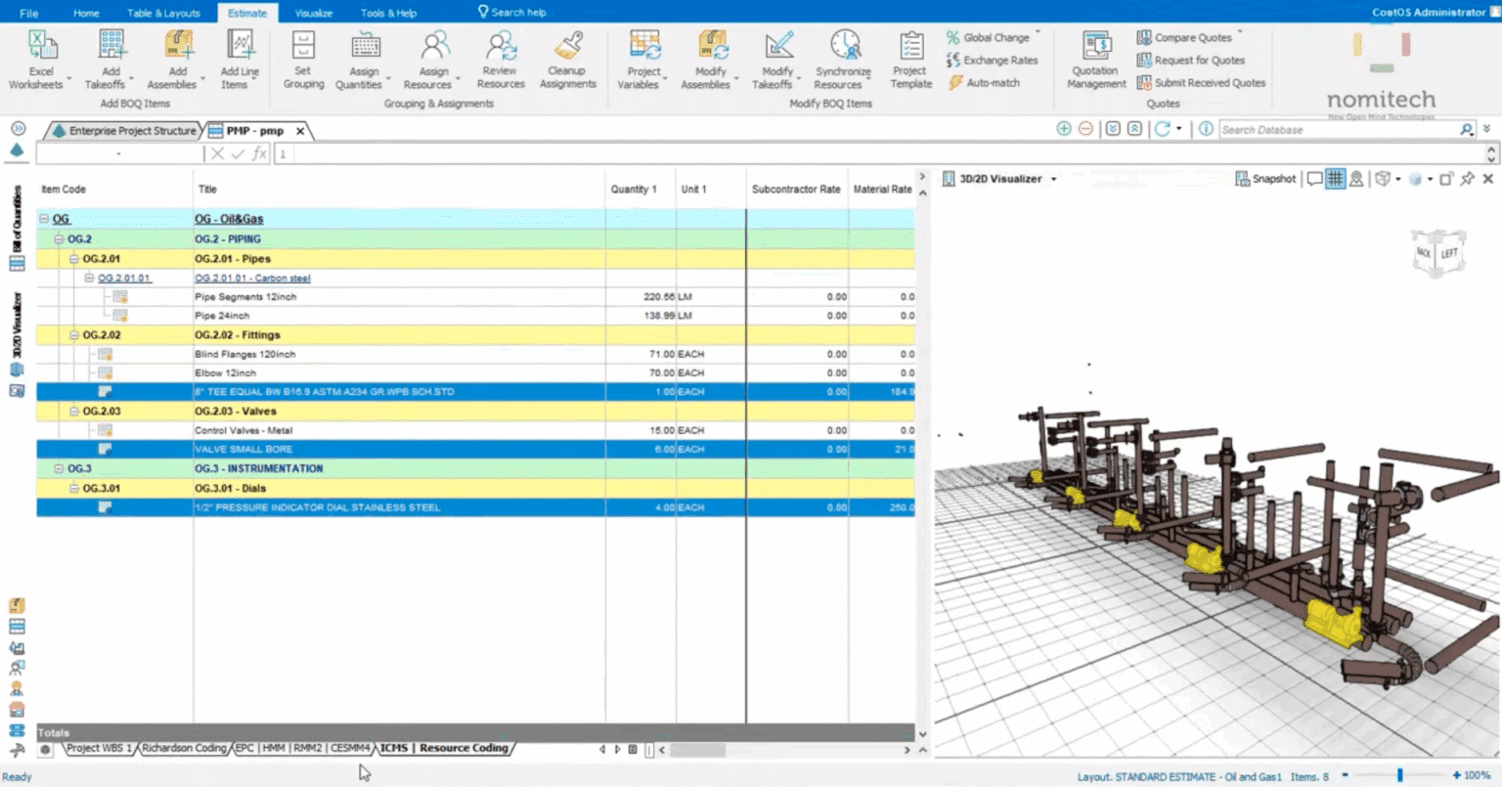
Task: Open Tools & Help tab
Action: (x=388, y=13)
